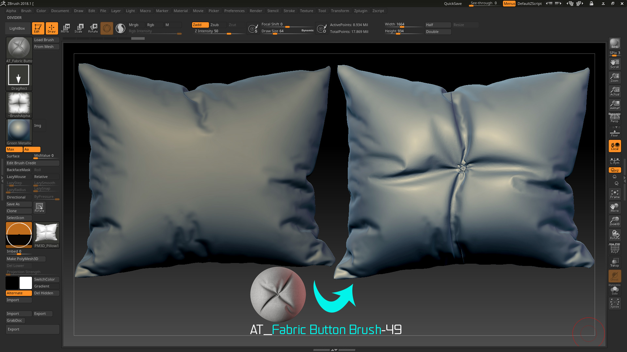Toggle Local transformations button

click(x=615, y=146)
